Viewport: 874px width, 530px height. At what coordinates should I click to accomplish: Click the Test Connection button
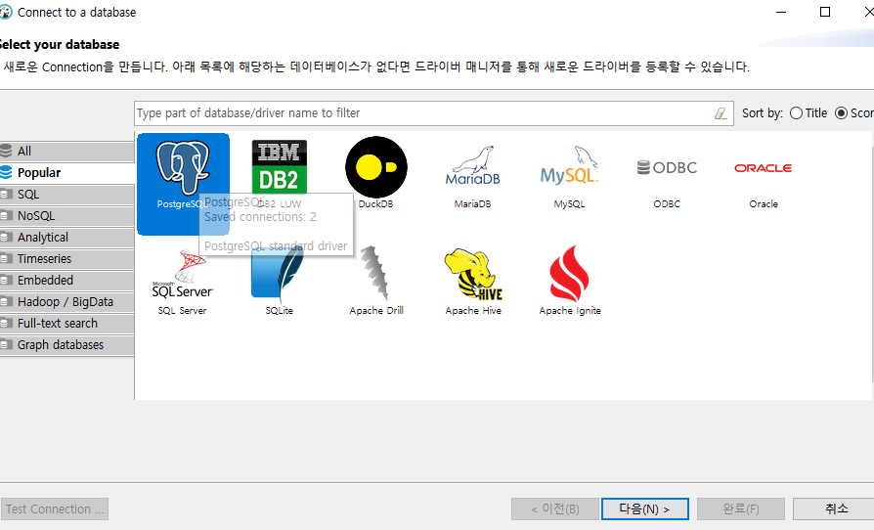click(x=55, y=508)
